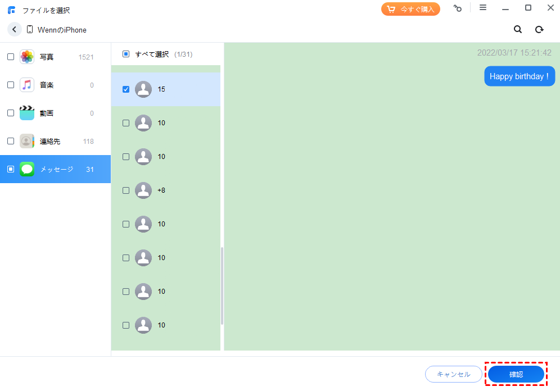Go back using the arrow button
The image size is (560, 391).
click(15, 30)
